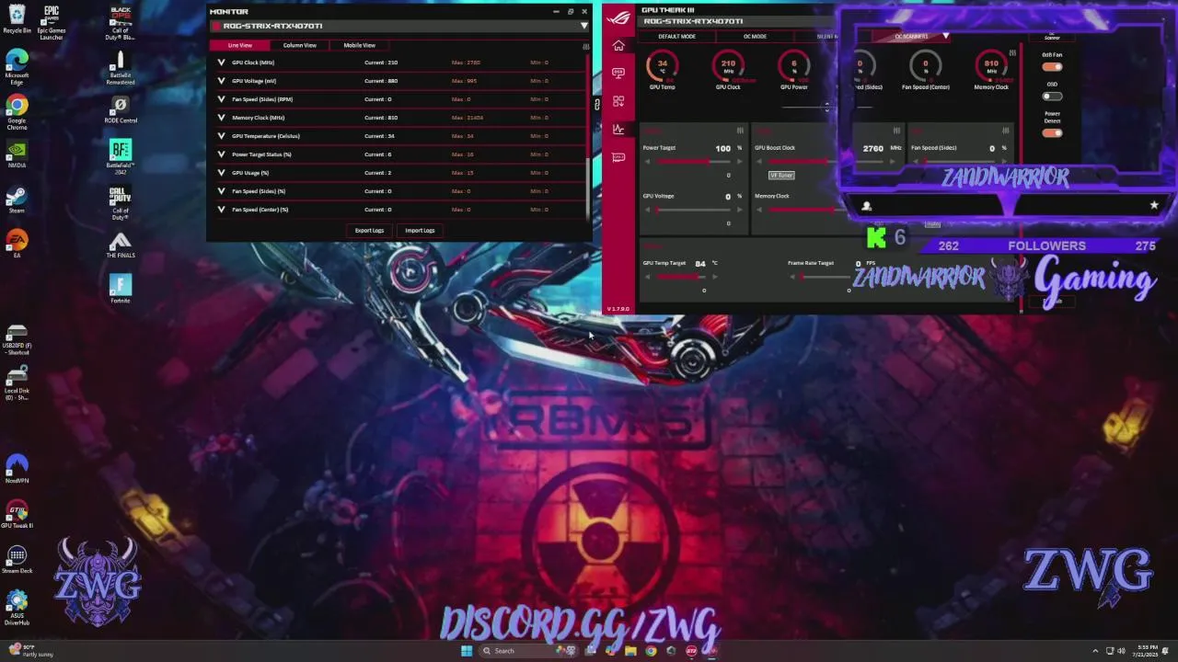Expand the Memory Clock (MHz) row
The width and height of the screenshot is (1178, 662).
pyautogui.click(x=221, y=118)
